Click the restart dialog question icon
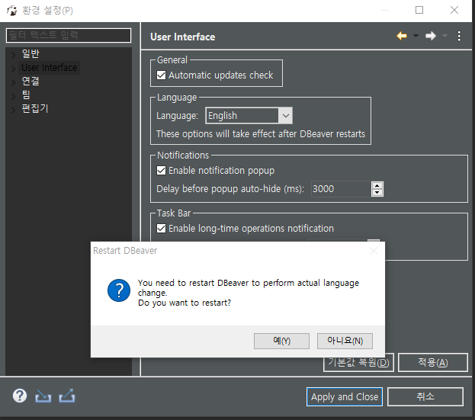 pyautogui.click(x=119, y=290)
